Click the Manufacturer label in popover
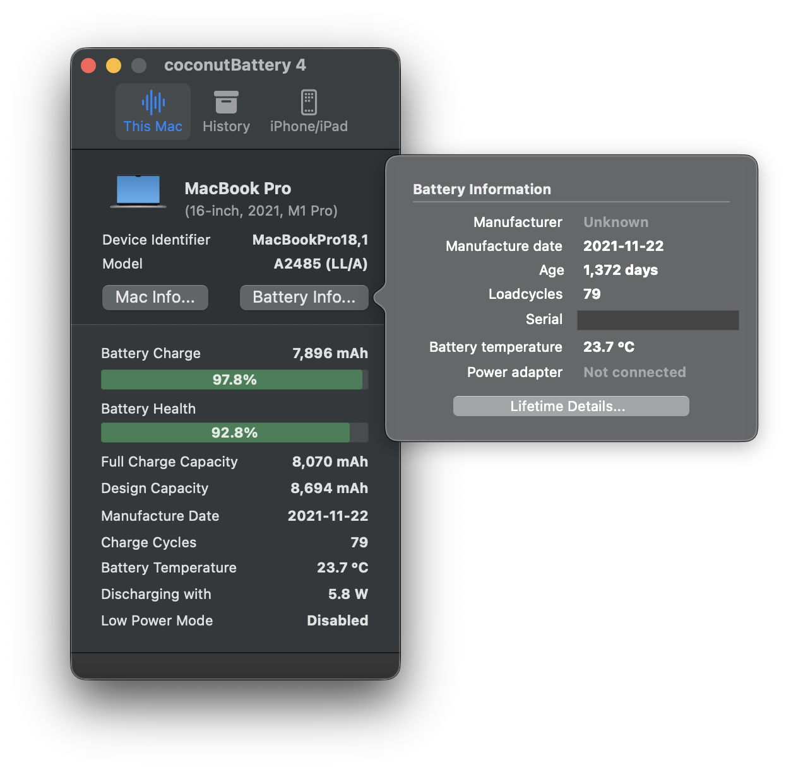The height and width of the screenshot is (773, 803). pyautogui.click(x=518, y=222)
